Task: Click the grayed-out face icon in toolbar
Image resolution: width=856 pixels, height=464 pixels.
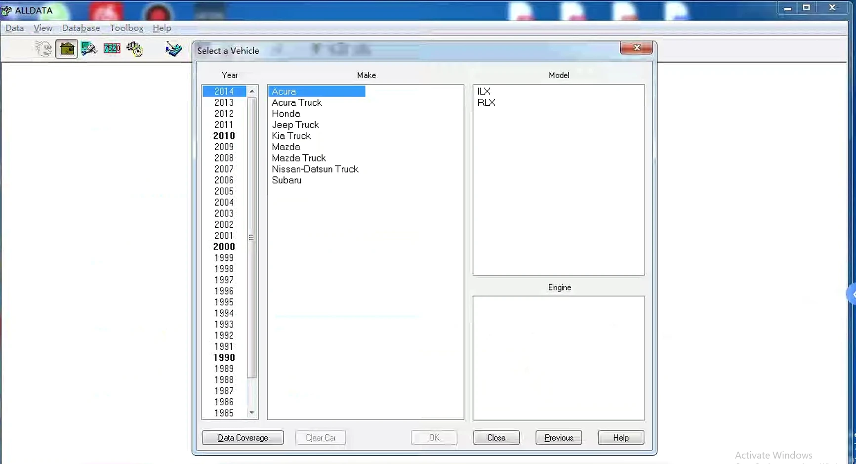Action: [x=43, y=49]
